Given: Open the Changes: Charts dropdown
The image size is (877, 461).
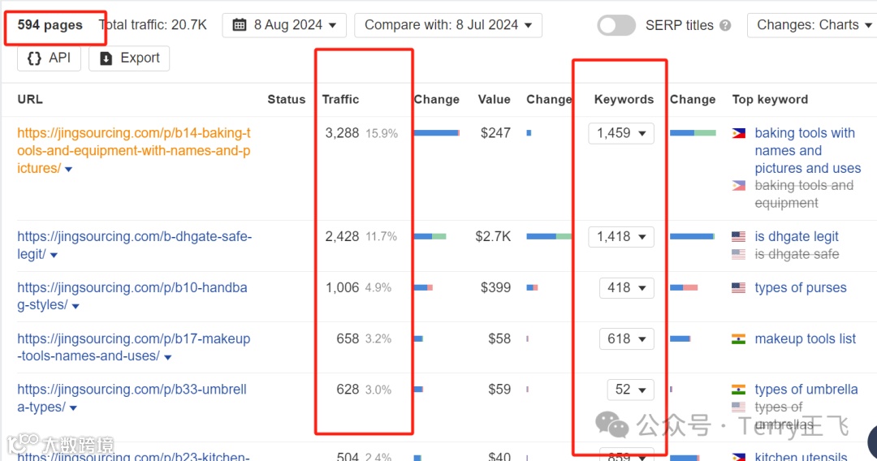Looking at the screenshot, I should [x=814, y=25].
